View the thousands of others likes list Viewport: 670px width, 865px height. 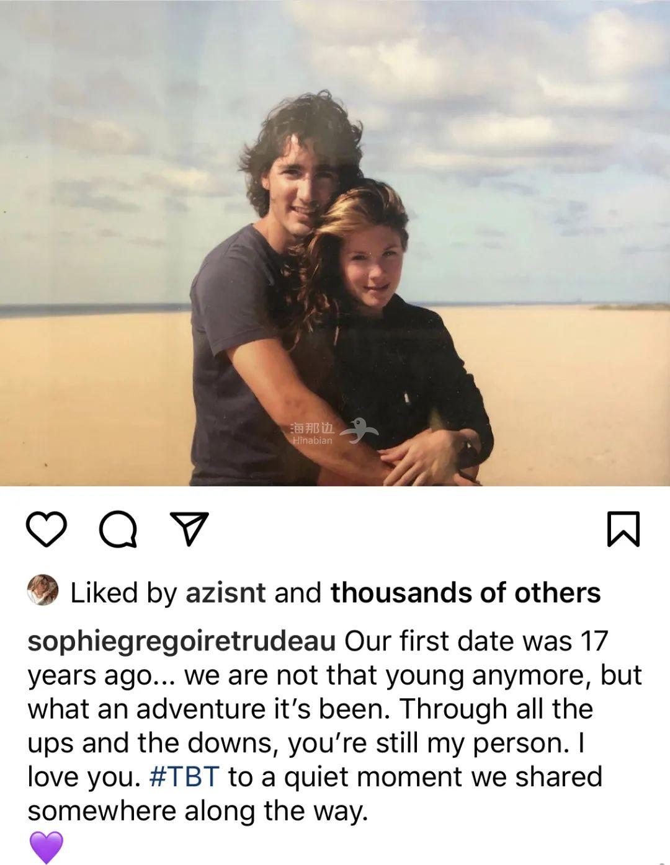coord(466,593)
